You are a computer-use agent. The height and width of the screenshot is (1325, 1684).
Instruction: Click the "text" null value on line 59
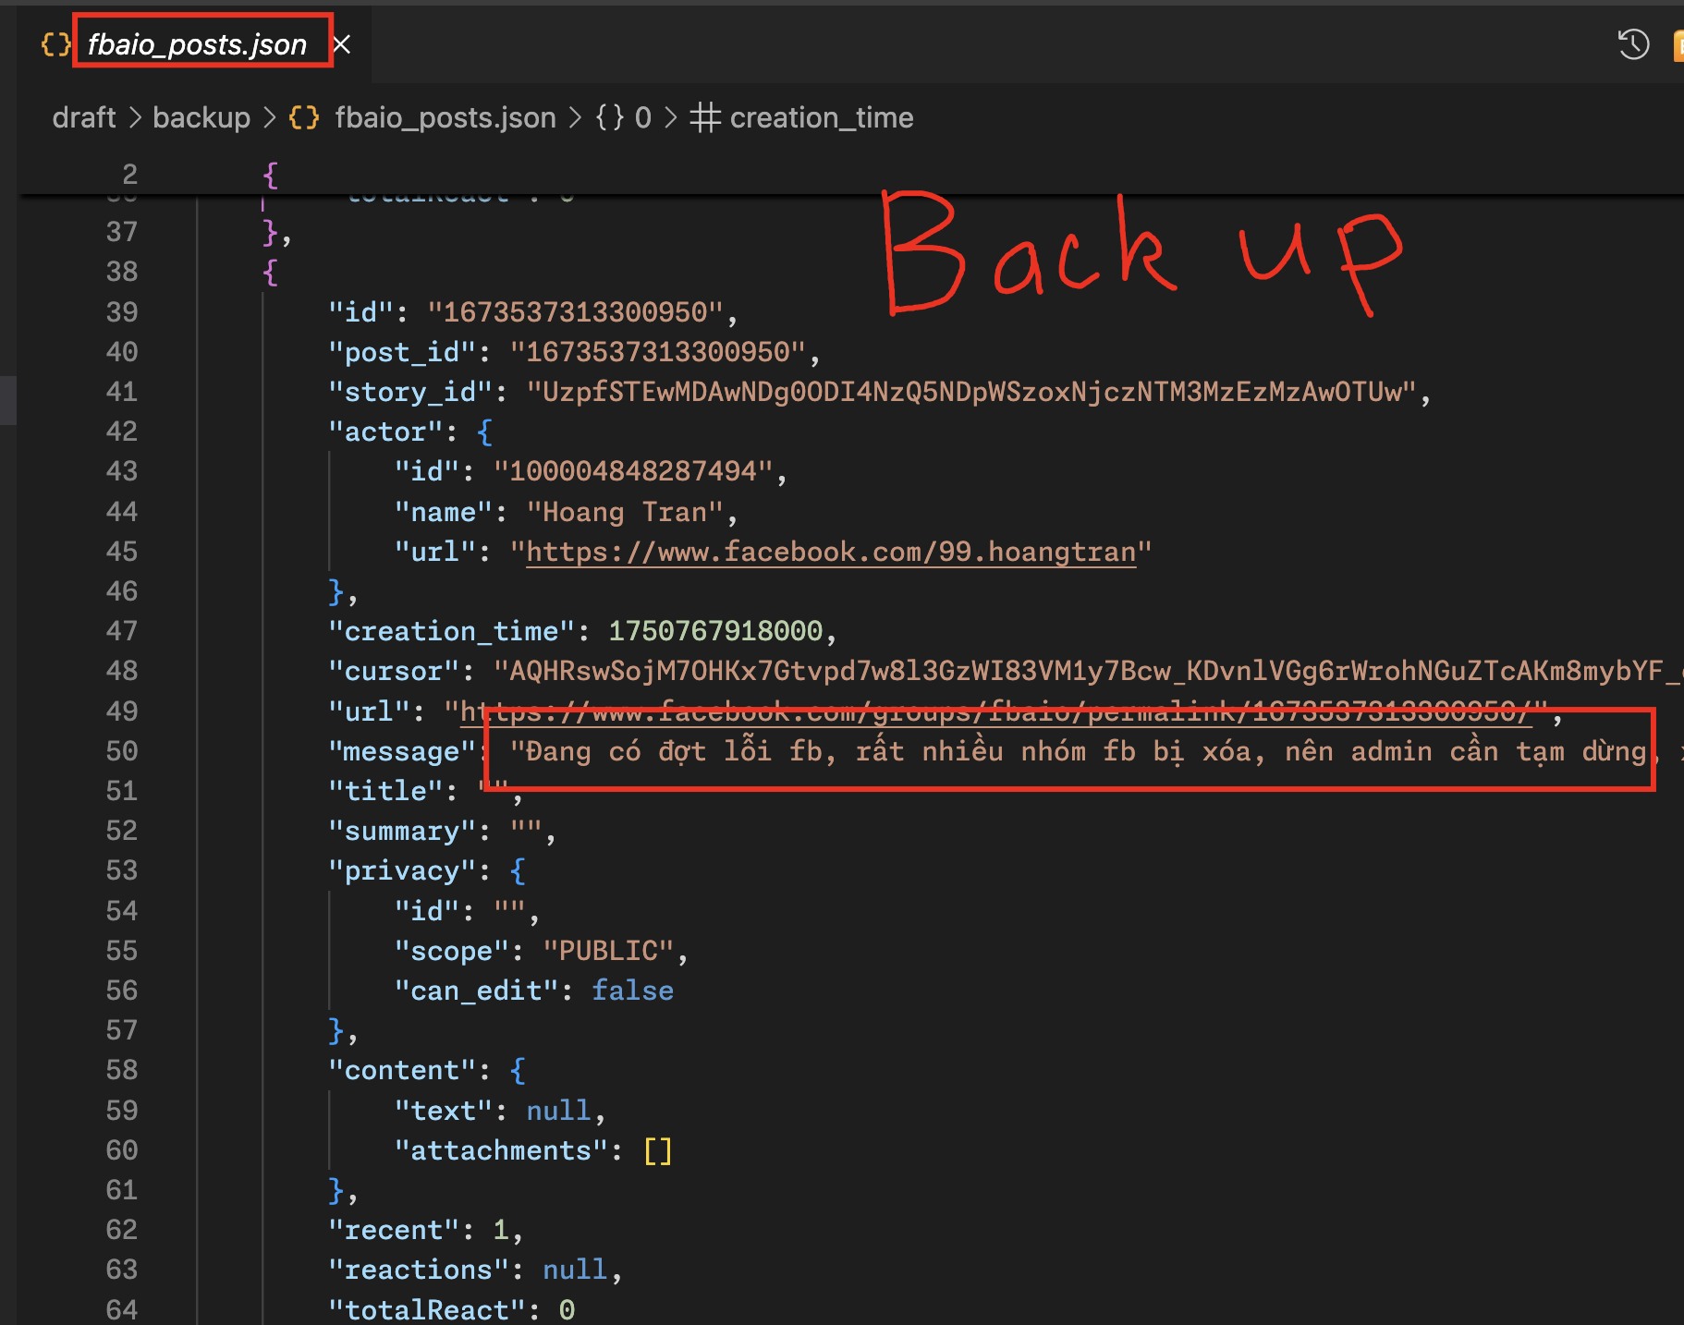558,1110
